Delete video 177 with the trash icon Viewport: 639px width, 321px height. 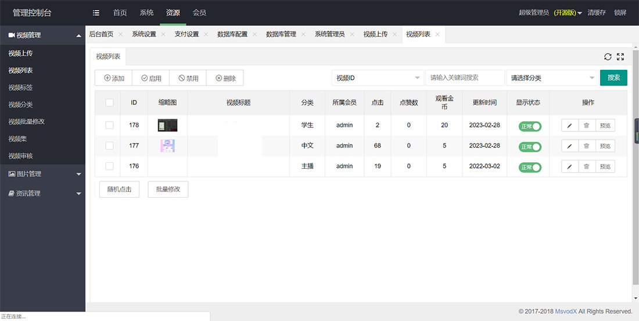pos(587,146)
